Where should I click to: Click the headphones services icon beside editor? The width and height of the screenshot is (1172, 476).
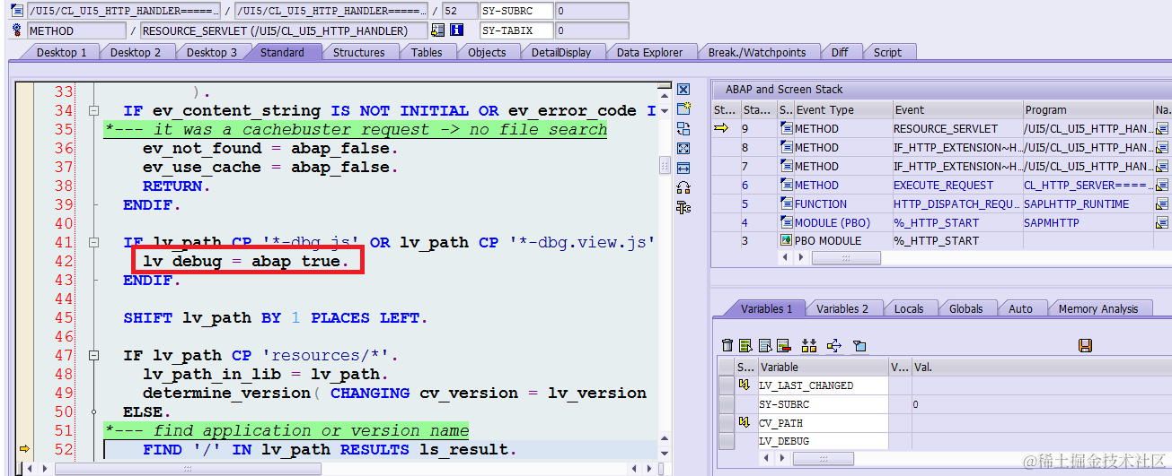pos(683,187)
